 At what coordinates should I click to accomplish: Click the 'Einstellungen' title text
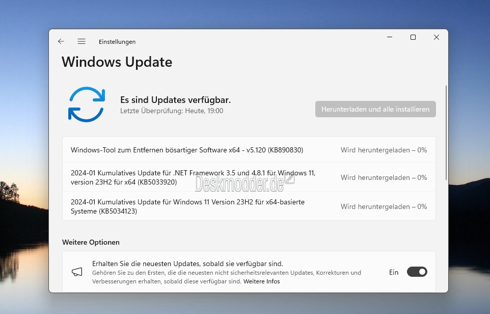[117, 42]
